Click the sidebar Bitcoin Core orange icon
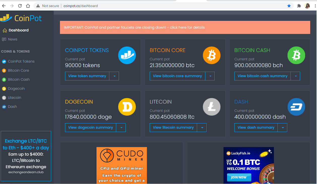Screen dimensions: 317x184 pyautogui.click(x=4, y=71)
